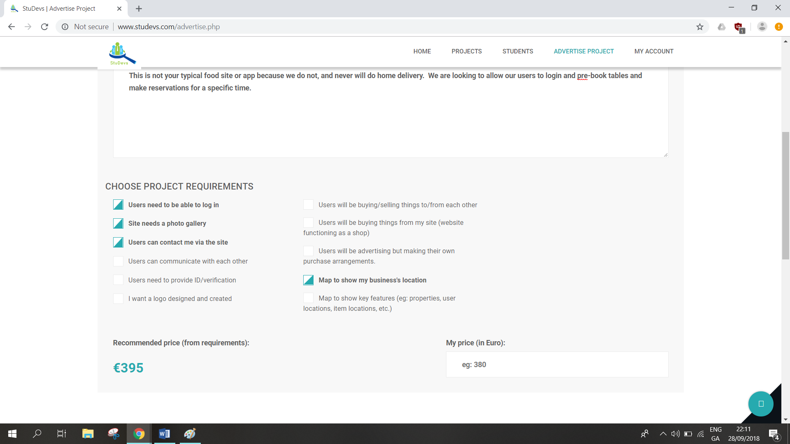This screenshot has width=790, height=444.
Task: Bookmark this page with the star icon
Action: [x=700, y=27]
